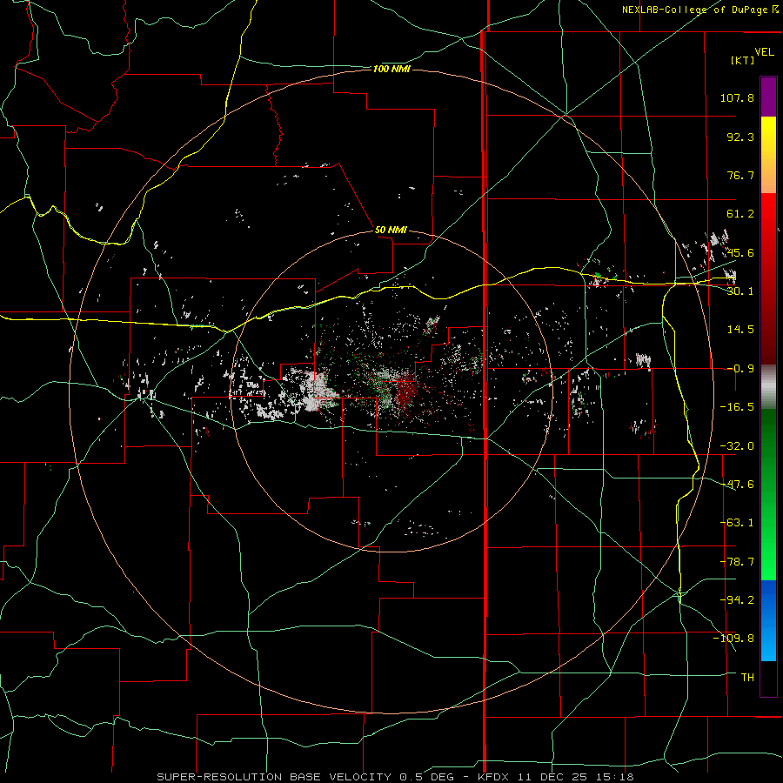This screenshot has width=783, height=783.
Task: Click the gray near-zero color bar segment
Action: [768, 387]
